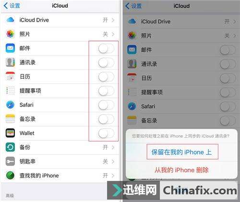Go back to 设置 in left screen
This screenshot has width=240, height=202.
tap(12, 6)
